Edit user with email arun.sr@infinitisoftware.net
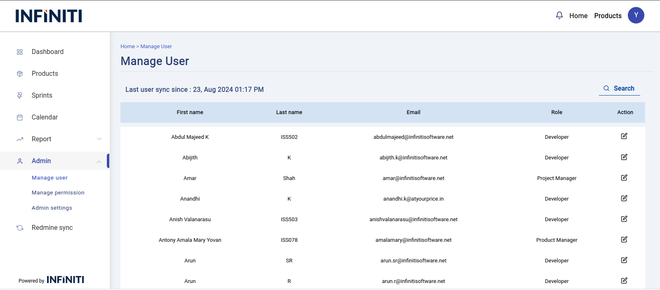The height and width of the screenshot is (290, 660). [x=624, y=260]
